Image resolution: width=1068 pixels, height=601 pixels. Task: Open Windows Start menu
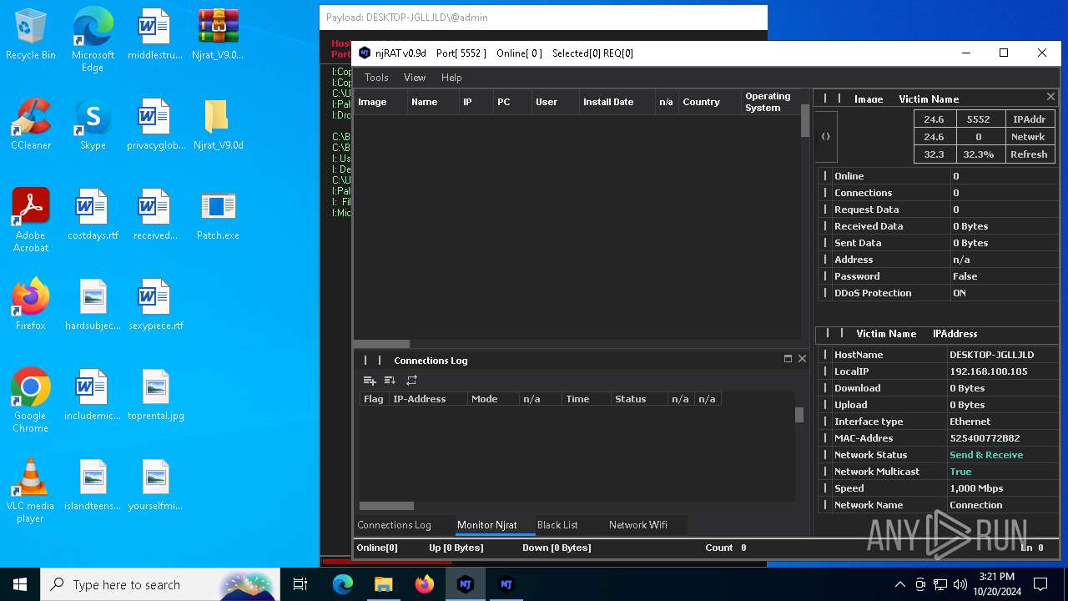coord(20,584)
